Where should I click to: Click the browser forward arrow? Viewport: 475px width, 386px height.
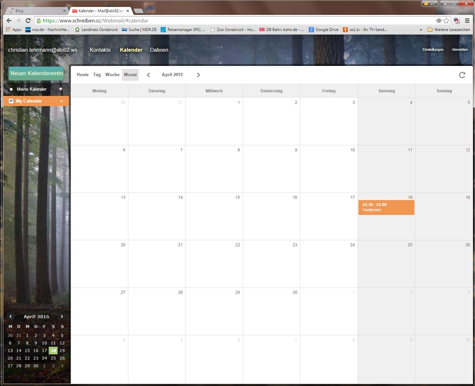19,20
